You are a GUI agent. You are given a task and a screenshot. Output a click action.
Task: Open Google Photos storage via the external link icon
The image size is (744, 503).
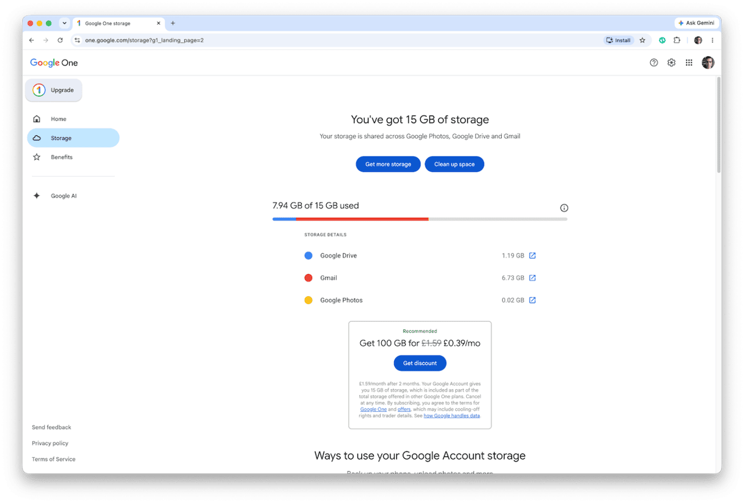coord(532,300)
